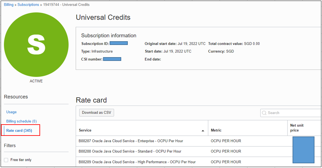The width and height of the screenshot is (322, 168).
Task: Click the End date label
Action: coord(153,59)
